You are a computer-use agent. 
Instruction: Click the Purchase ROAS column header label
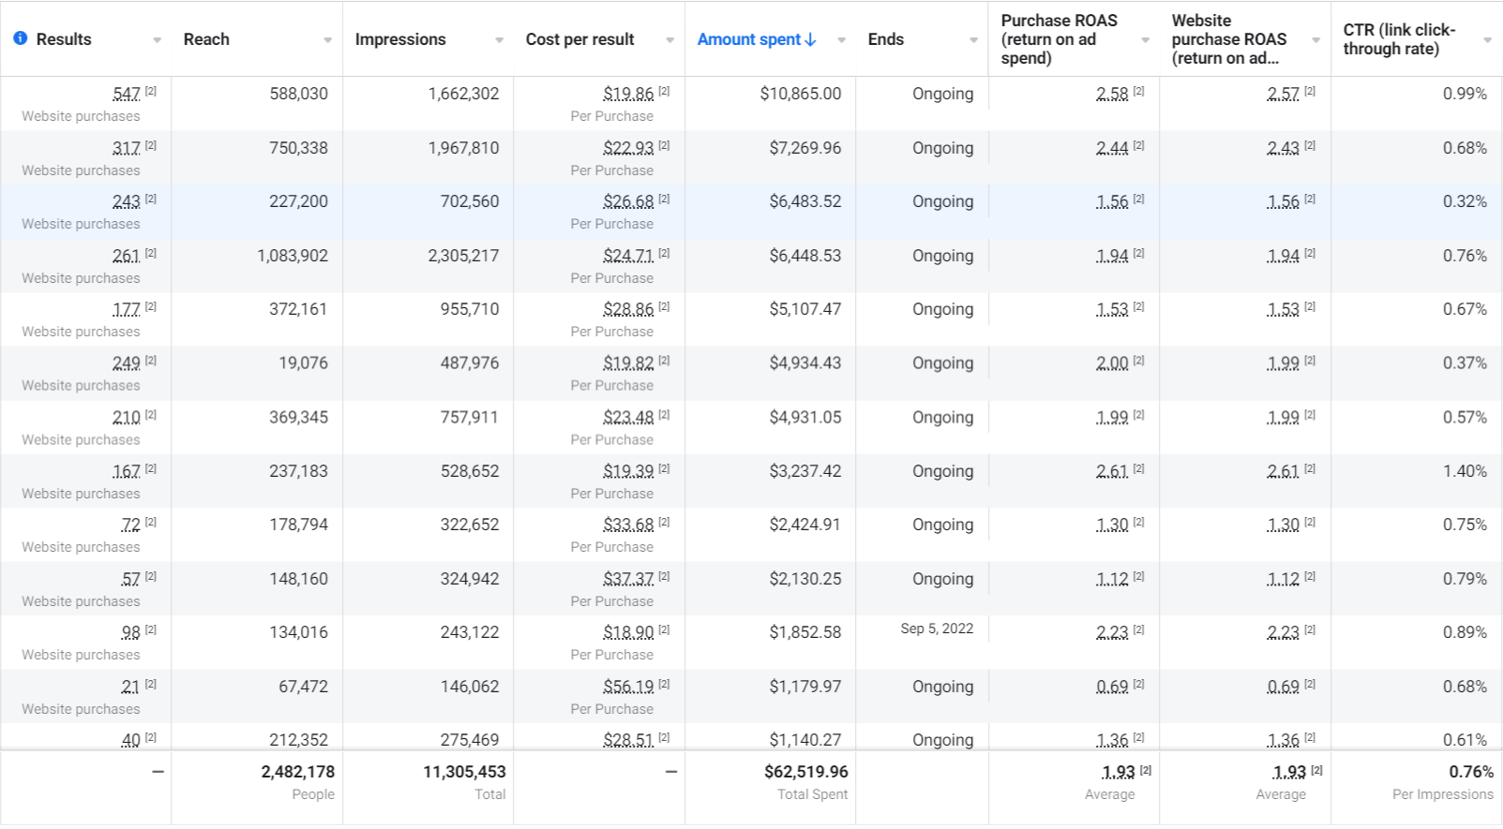1059,39
